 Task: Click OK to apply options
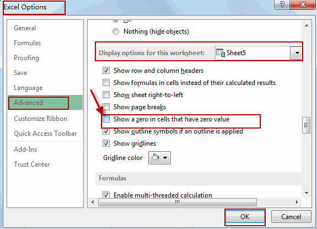tap(245, 217)
